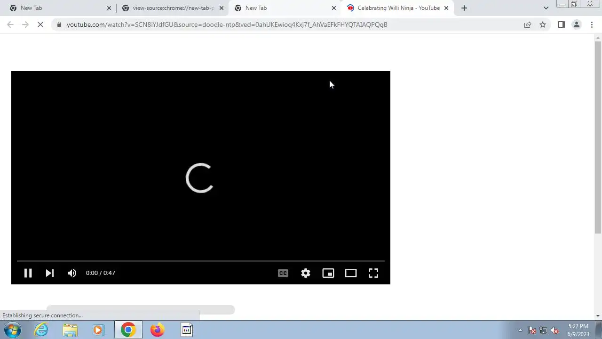Open the document app in taskbar
The image size is (602, 339).
point(187,330)
